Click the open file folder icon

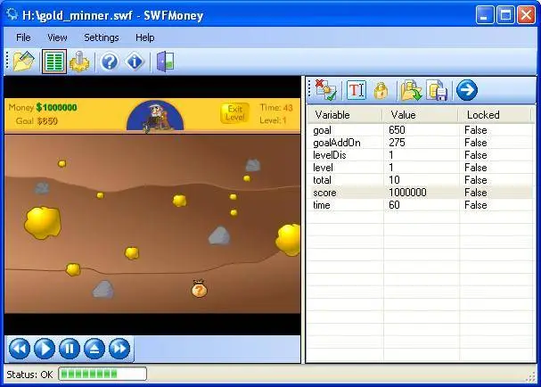(x=24, y=62)
